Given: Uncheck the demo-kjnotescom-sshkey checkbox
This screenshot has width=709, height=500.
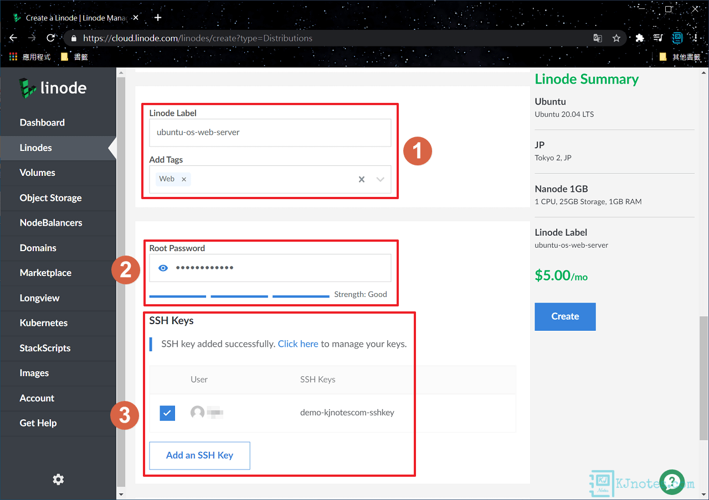Looking at the screenshot, I should point(167,413).
